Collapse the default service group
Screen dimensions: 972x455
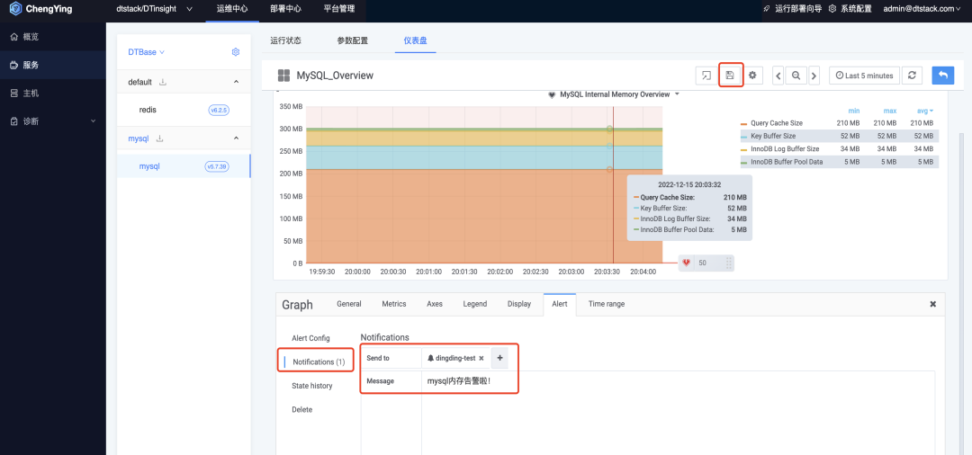pyautogui.click(x=236, y=82)
